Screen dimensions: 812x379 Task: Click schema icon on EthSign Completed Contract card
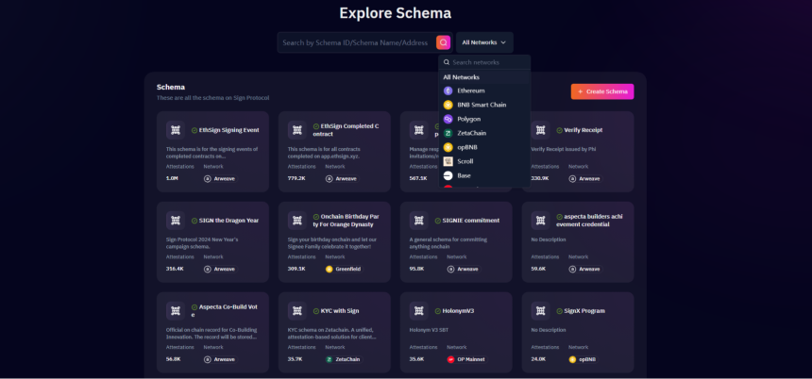click(297, 130)
